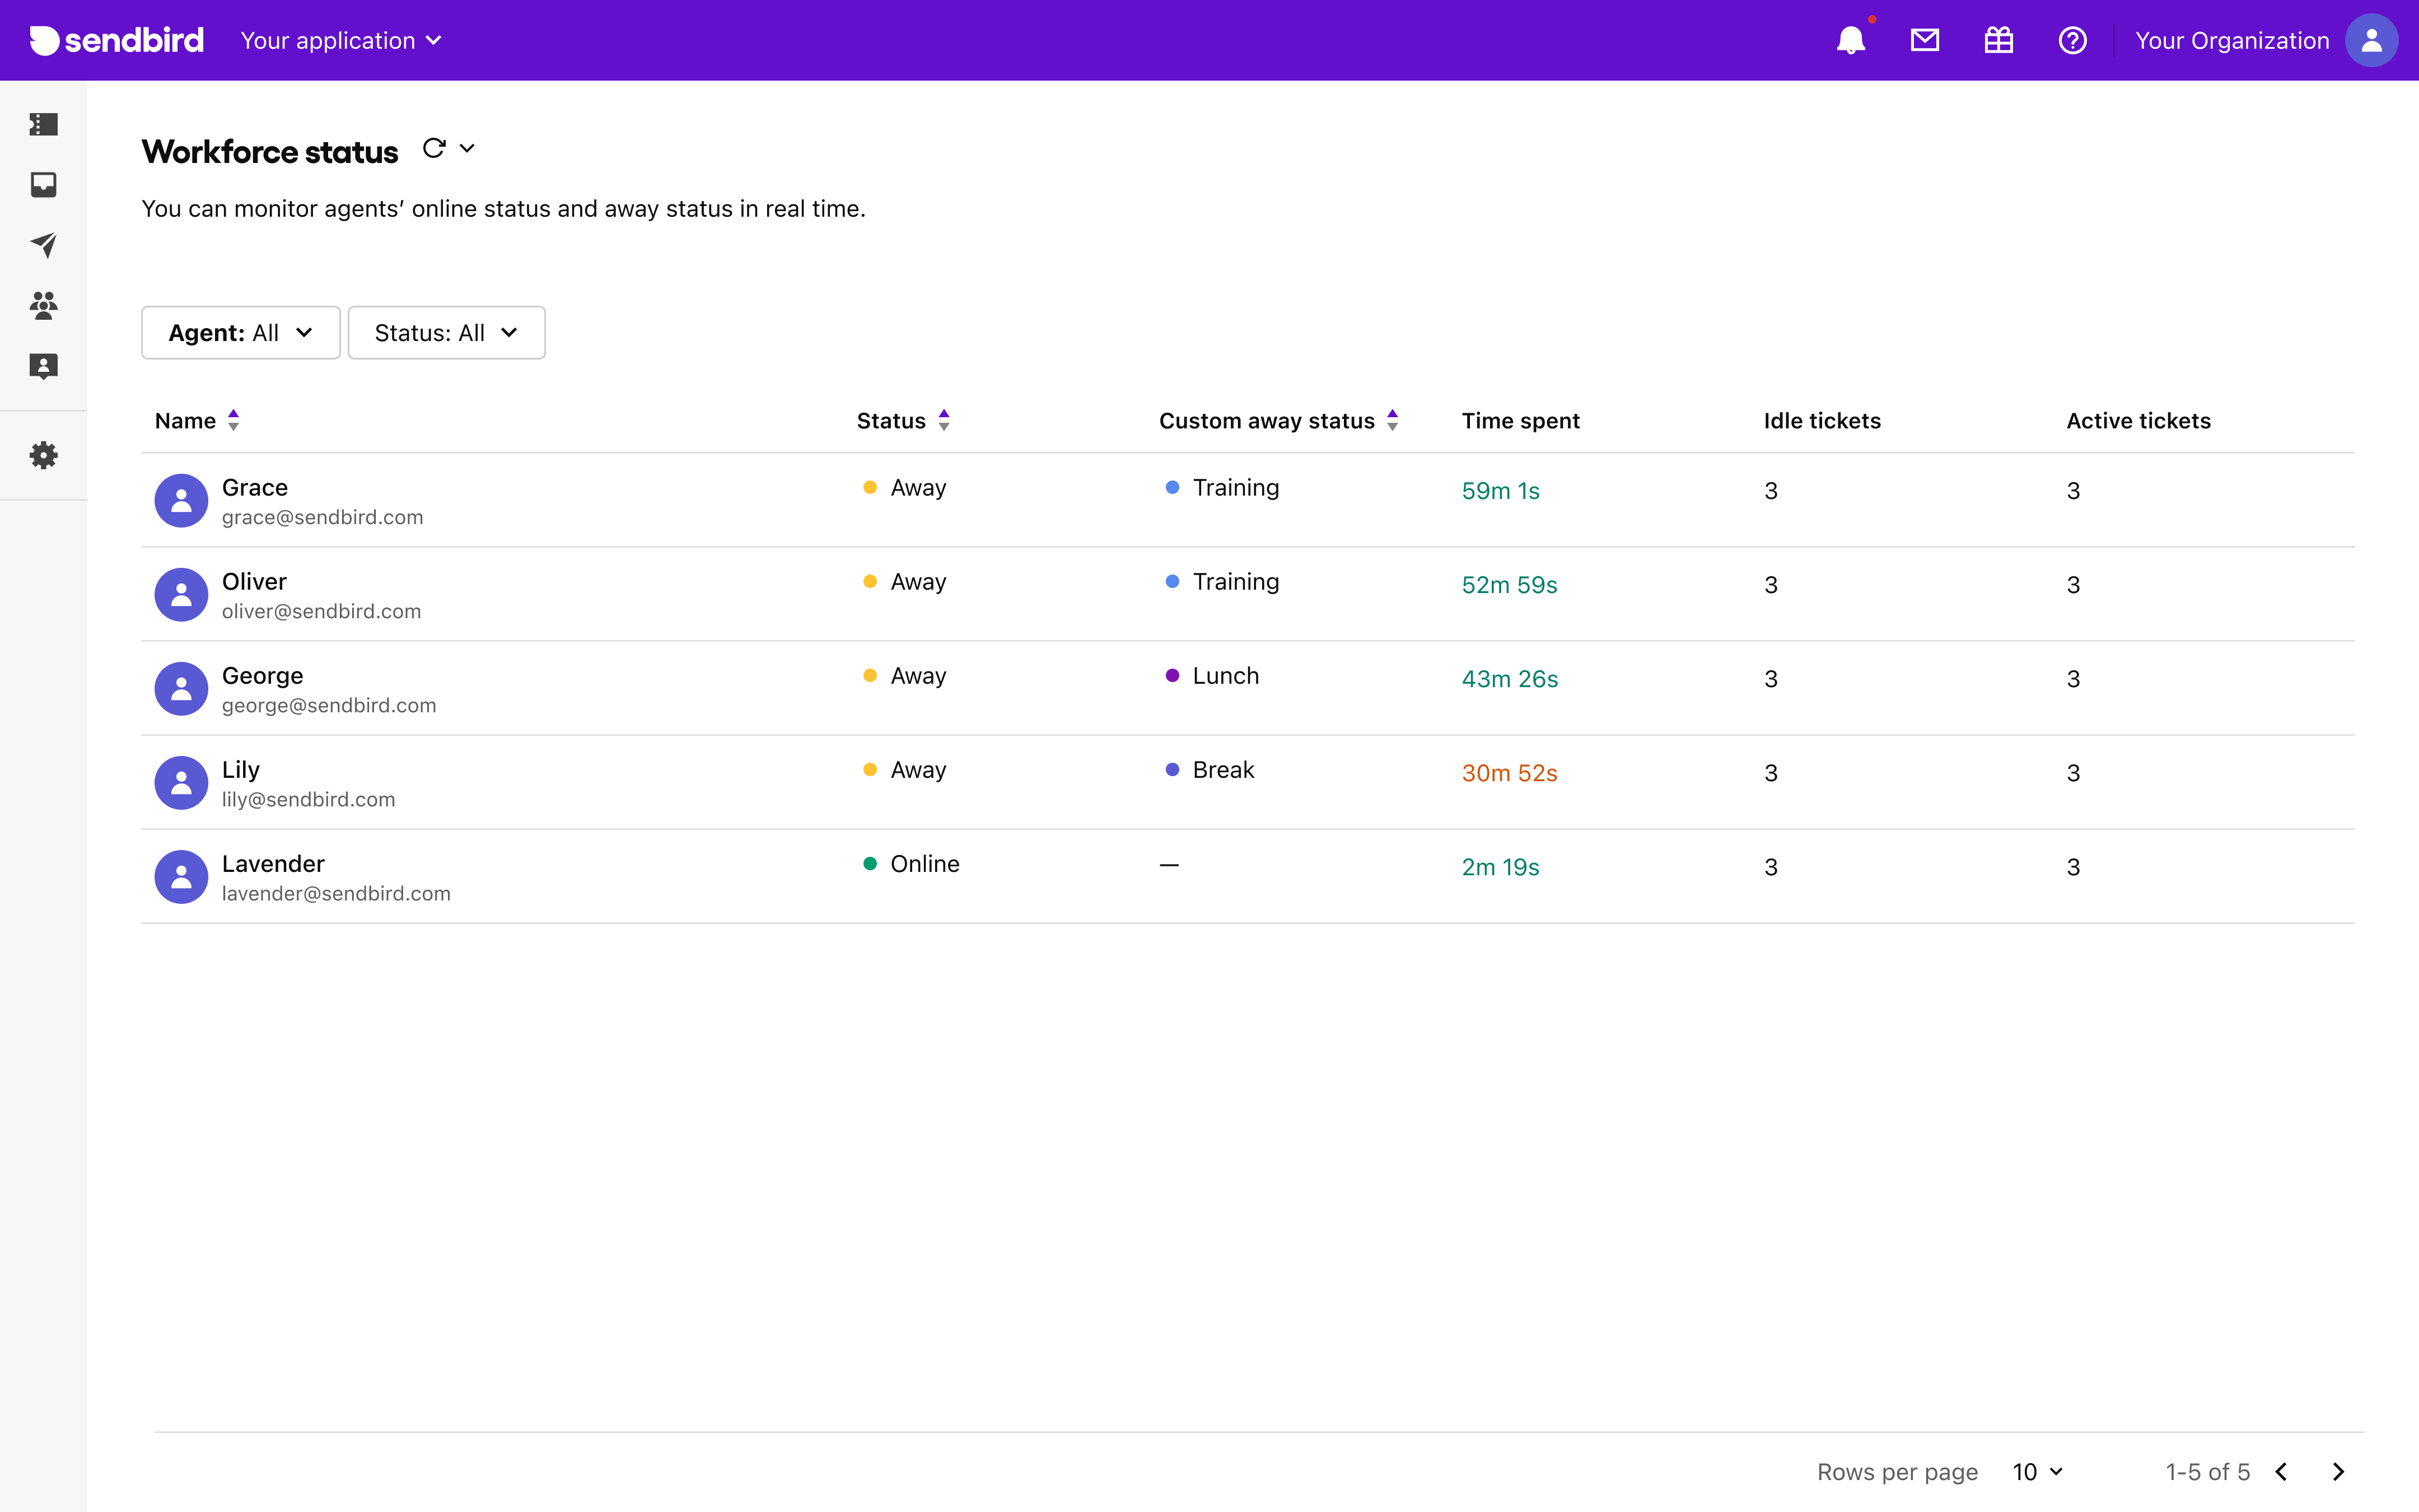Click Lily's avatar icon
The width and height of the screenshot is (2419, 1512).
pyautogui.click(x=181, y=782)
